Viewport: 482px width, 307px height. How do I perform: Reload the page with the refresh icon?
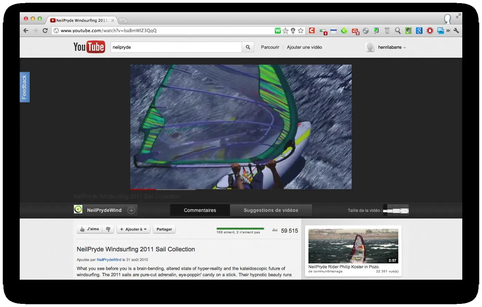45,31
